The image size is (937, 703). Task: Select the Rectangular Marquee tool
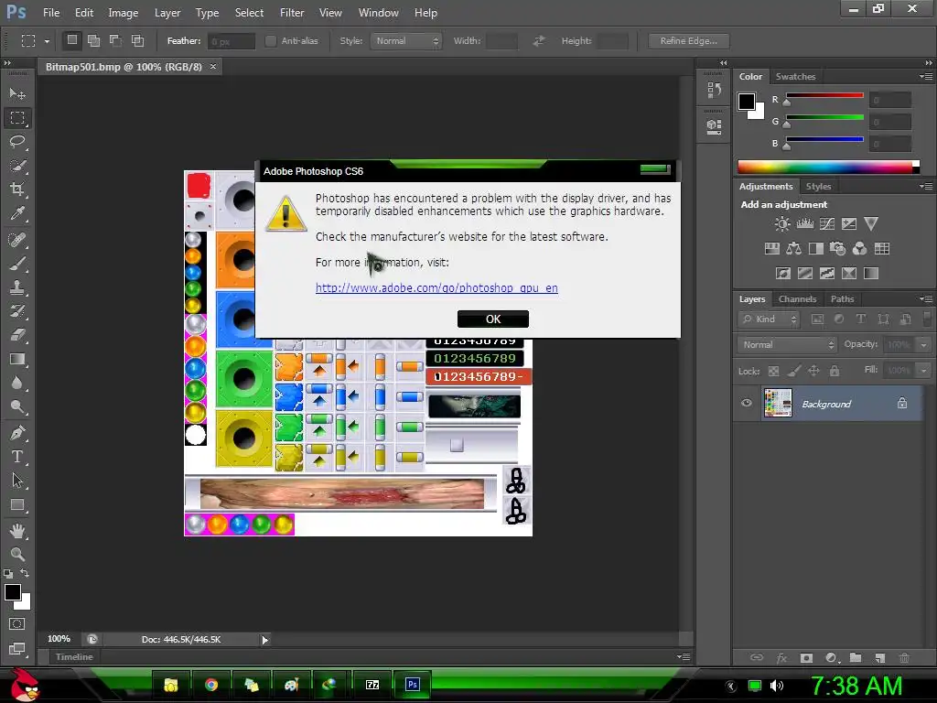pos(17,118)
